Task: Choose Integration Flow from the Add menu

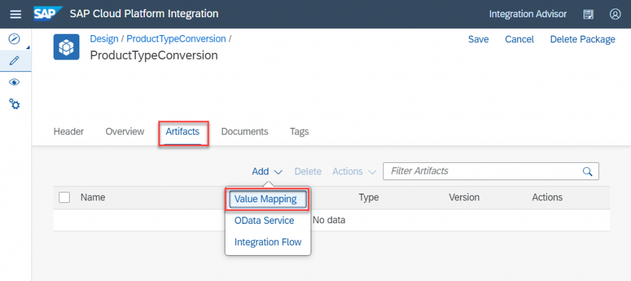Action: pos(268,242)
